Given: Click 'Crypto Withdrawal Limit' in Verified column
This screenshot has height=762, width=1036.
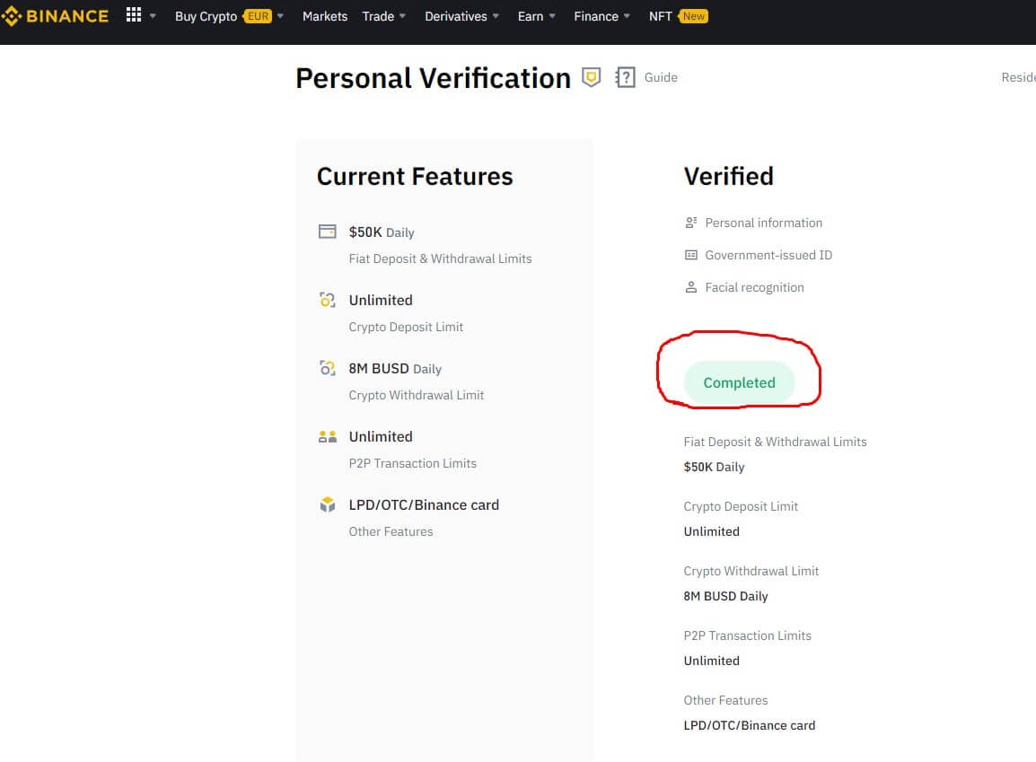Looking at the screenshot, I should click(751, 571).
